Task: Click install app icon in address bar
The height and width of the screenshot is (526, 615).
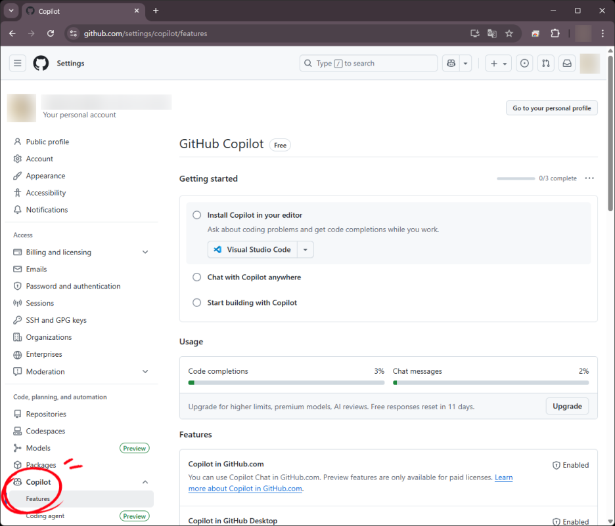Action: click(474, 33)
